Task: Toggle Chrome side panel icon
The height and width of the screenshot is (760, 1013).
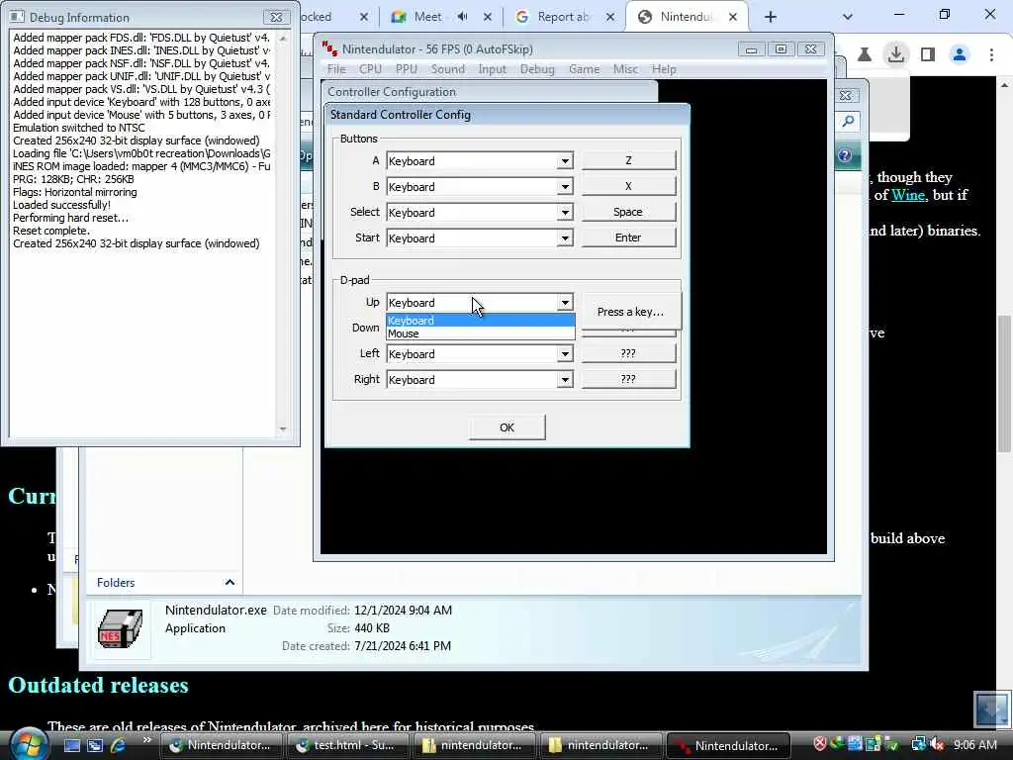Action: (x=928, y=55)
